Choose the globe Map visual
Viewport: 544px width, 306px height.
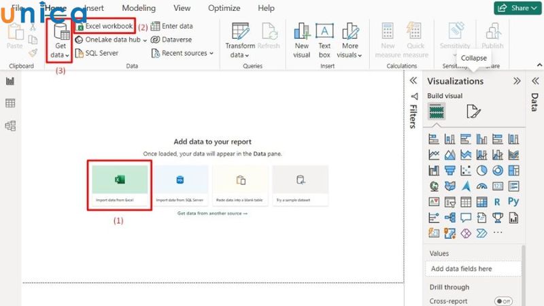[x=434, y=186]
